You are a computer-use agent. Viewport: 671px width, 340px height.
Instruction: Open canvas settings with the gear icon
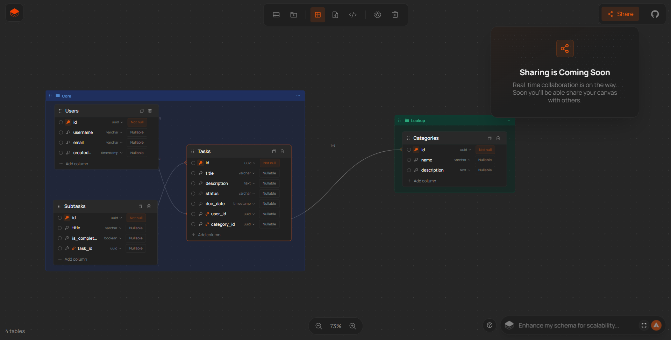point(377,15)
